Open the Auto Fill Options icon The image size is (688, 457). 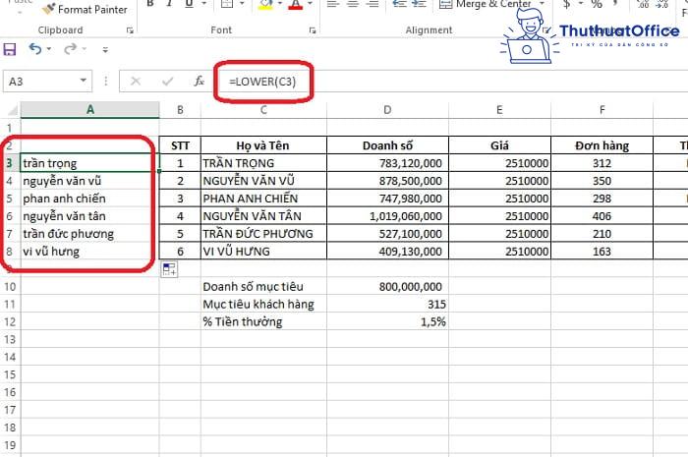tap(169, 269)
